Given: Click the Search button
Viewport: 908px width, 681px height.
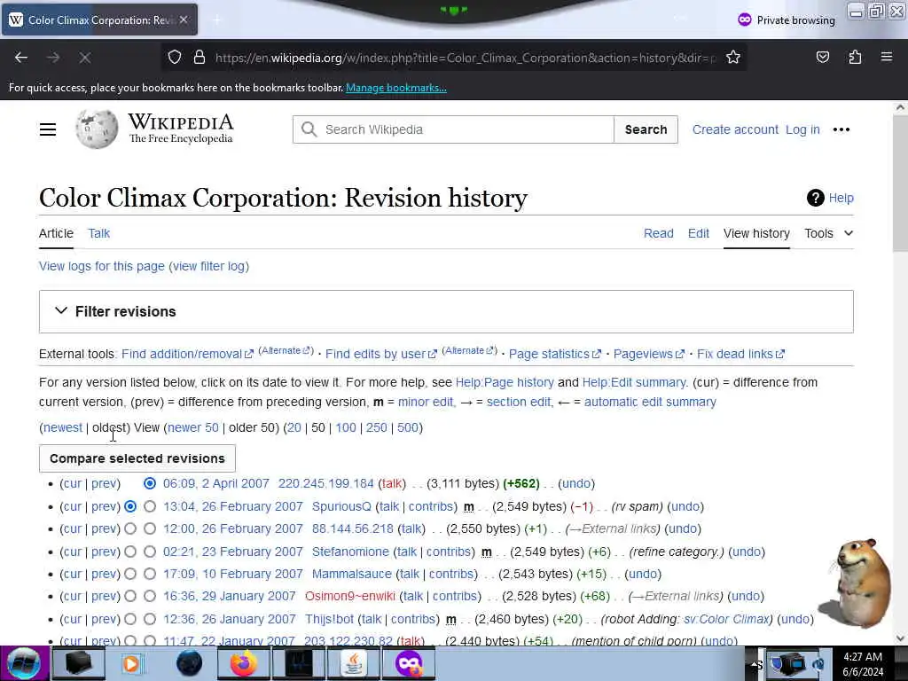Looking at the screenshot, I should (646, 129).
